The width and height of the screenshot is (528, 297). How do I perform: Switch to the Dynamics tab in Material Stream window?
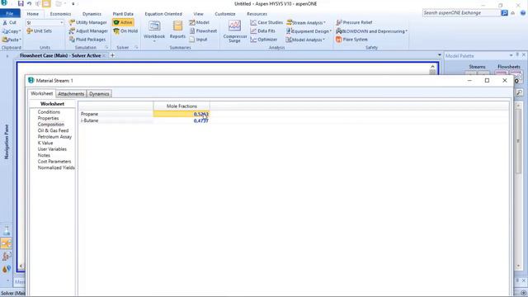(x=99, y=94)
